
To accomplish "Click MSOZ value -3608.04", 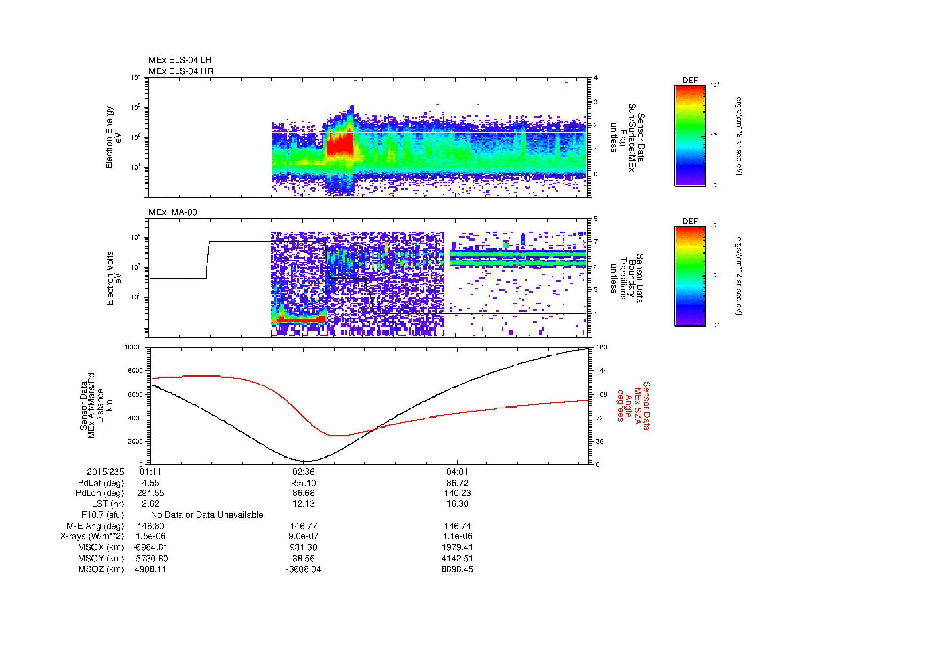I will click(304, 570).
